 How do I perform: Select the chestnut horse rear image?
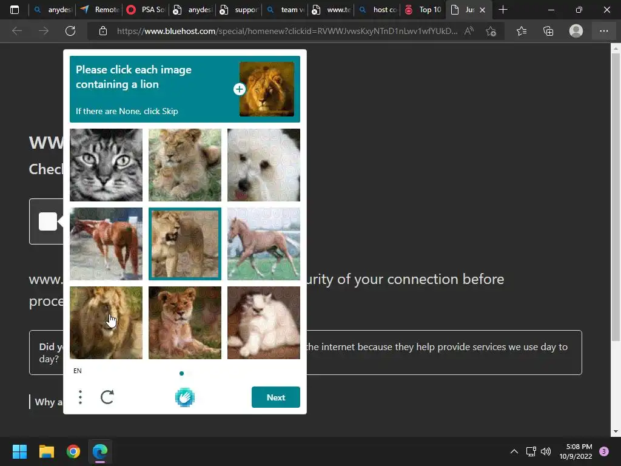pyautogui.click(x=106, y=244)
